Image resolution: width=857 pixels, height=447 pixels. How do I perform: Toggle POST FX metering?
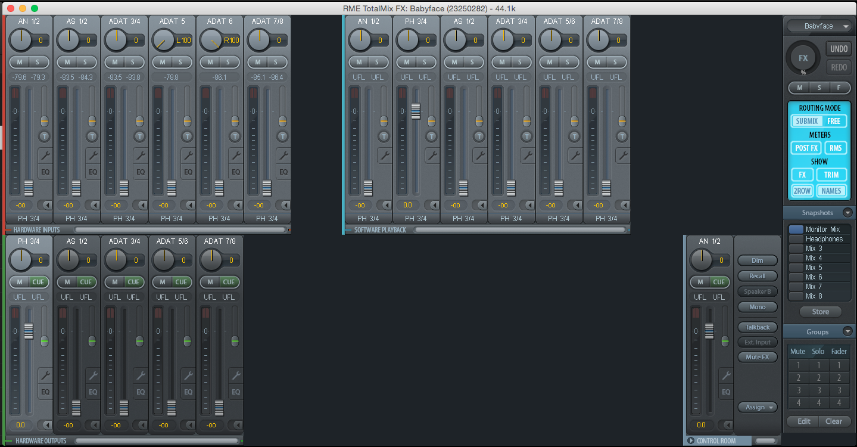point(806,148)
